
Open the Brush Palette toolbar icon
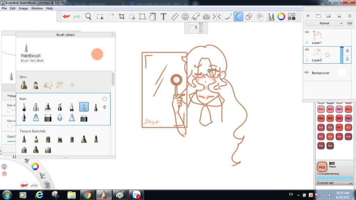(270, 17)
